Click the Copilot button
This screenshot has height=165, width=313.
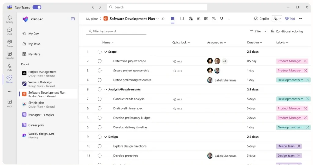coord(262,19)
